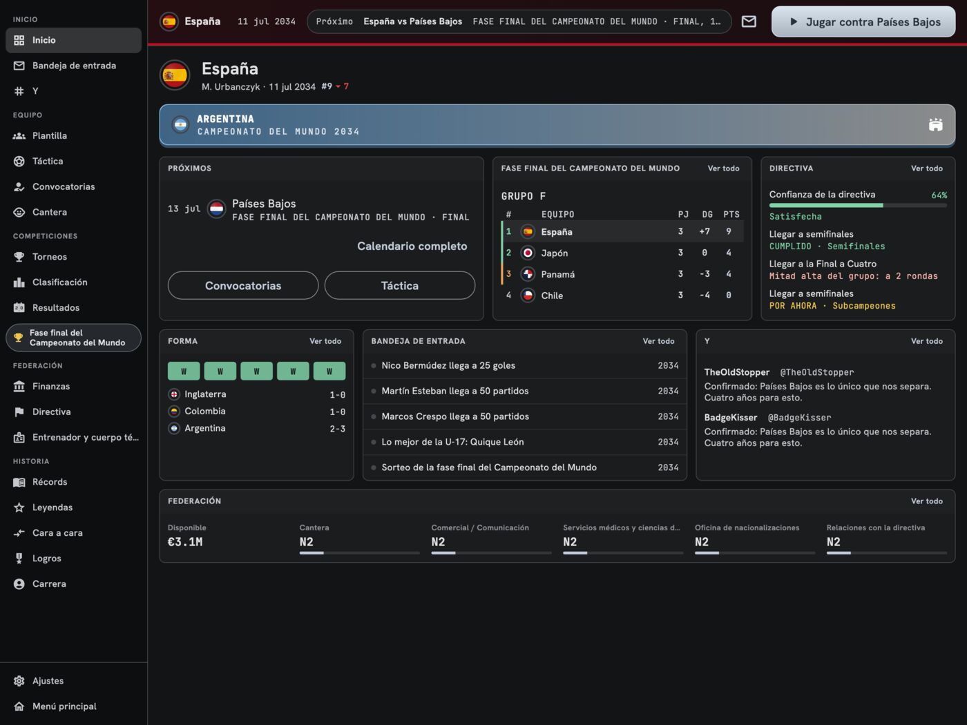The width and height of the screenshot is (967, 725).
Task: Click the Torneos trophy icon in sidebar
Action: 19,257
